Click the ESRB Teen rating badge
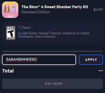 pos(11,33)
